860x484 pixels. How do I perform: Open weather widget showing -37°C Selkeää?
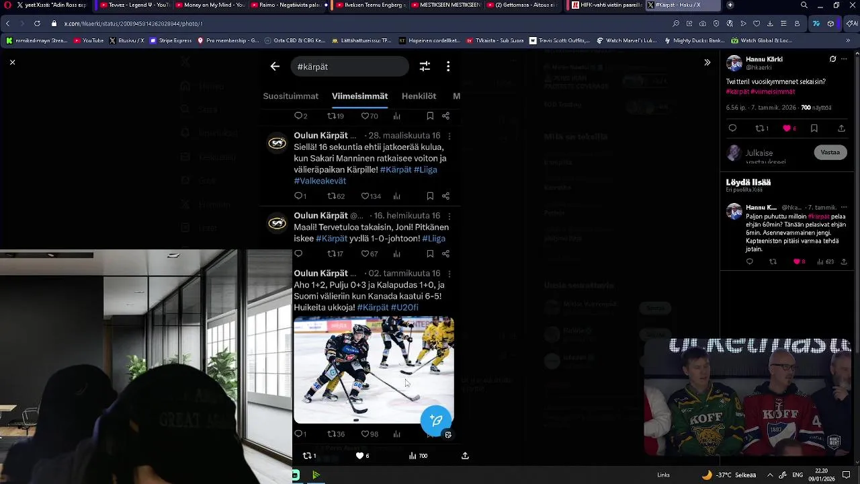click(728, 475)
